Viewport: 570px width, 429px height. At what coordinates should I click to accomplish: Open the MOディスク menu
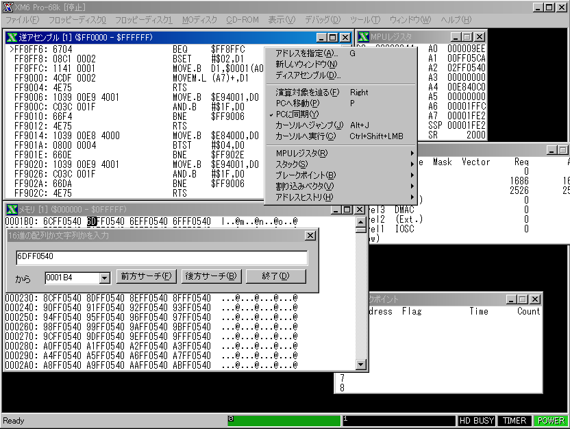tap(199, 20)
